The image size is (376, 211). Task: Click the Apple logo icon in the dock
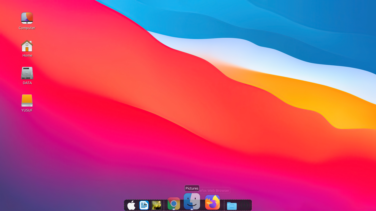click(131, 205)
